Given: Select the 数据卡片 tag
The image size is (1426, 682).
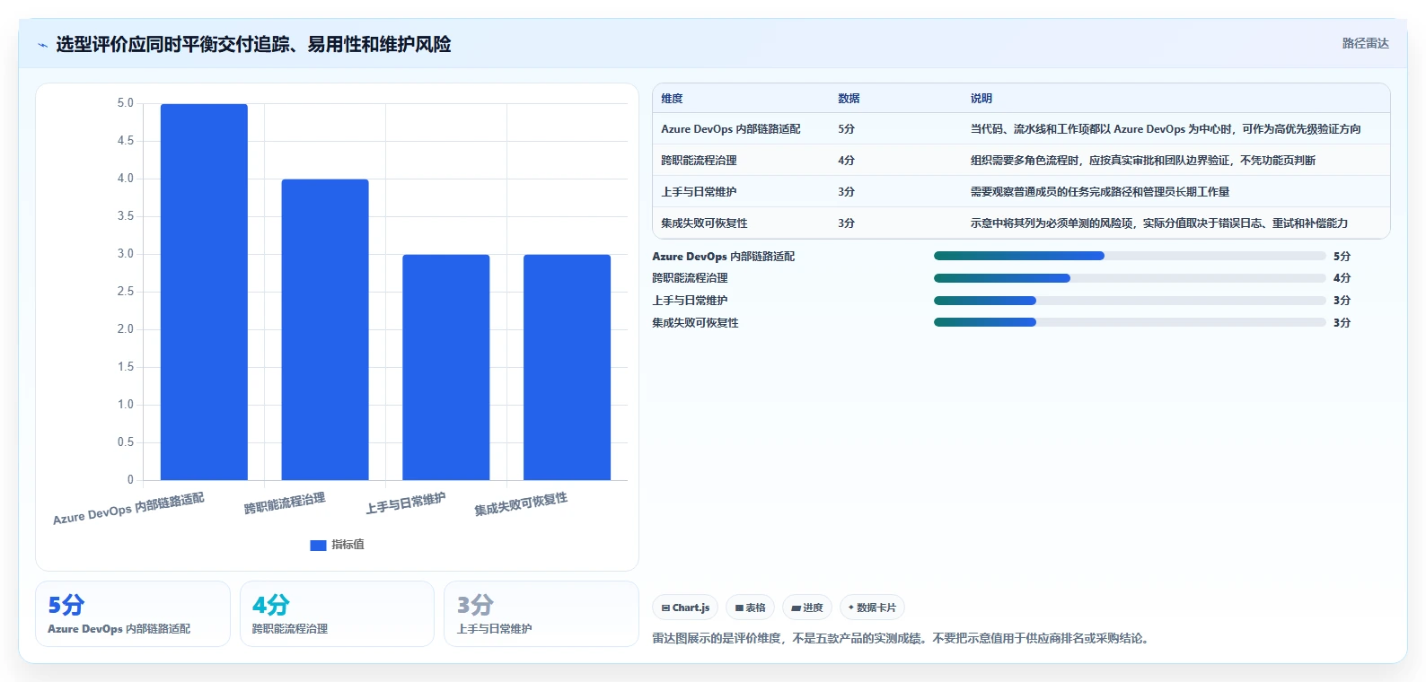Looking at the screenshot, I should click(872, 608).
